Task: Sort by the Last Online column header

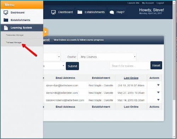Action: [131, 78]
